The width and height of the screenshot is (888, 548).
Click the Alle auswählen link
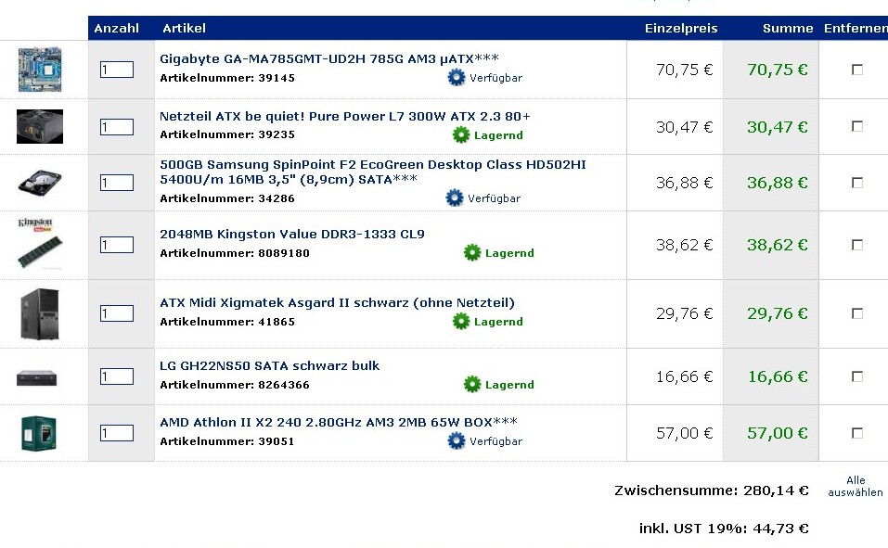[x=856, y=486]
